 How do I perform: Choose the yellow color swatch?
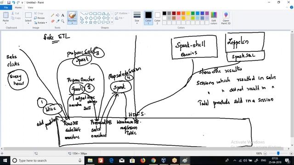pos(188,13)
